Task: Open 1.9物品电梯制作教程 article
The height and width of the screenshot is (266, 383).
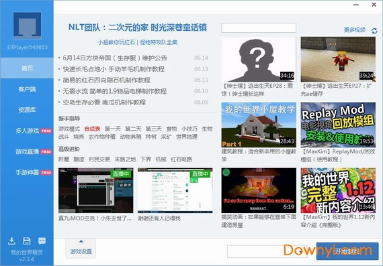Action: point(114,91)
